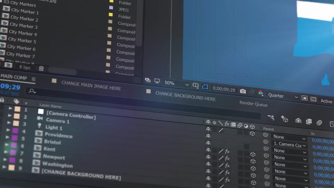Click the Layer Name column header
The image size is (334, 188).
[50, 105]
